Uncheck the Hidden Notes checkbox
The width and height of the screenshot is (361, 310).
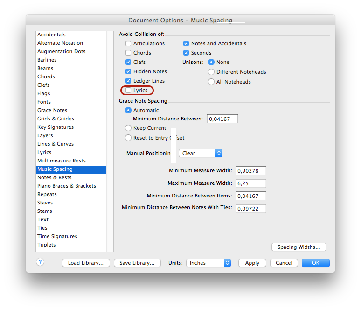128,71
